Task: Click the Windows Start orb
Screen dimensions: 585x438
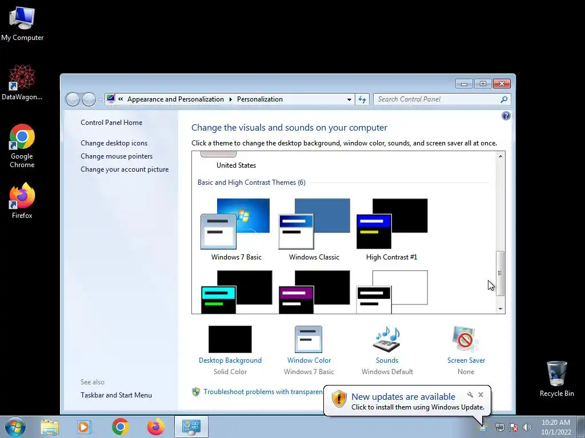Action: click(15, 427)
